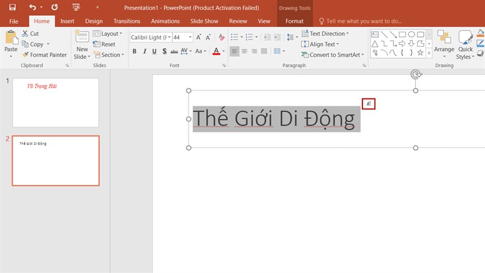Pick the star shape
The height and width of the screenshot is (273, 485).
[420, 53]
